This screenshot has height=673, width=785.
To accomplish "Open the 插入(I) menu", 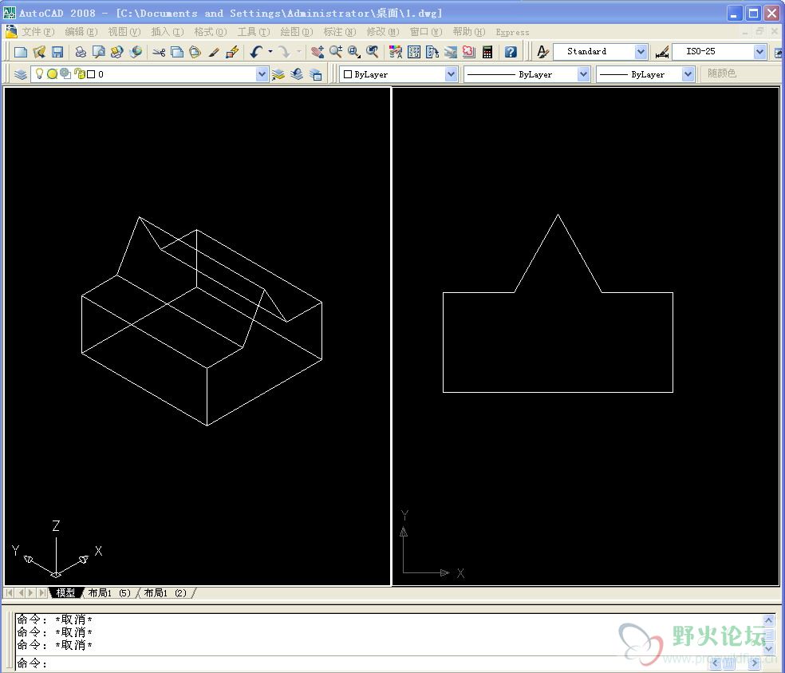I will pos(168,32).
